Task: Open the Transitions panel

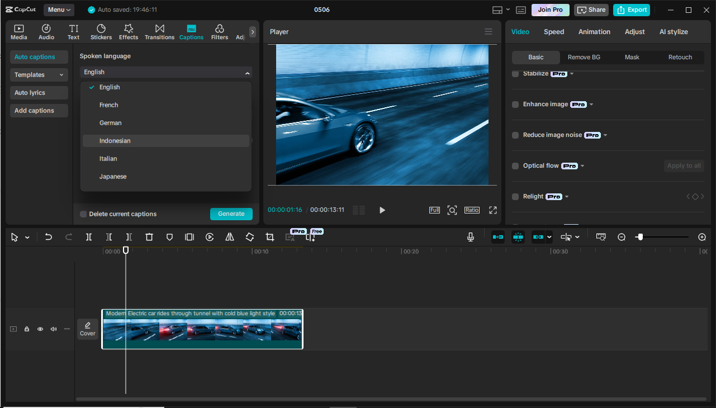Action: tap(159, 31)
